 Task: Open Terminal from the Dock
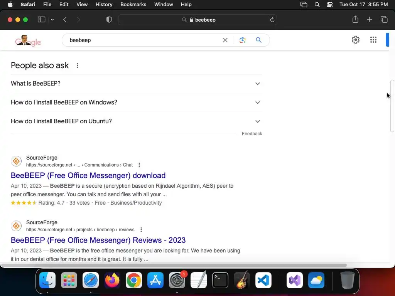pyautogui.click(x=220, y=280)
